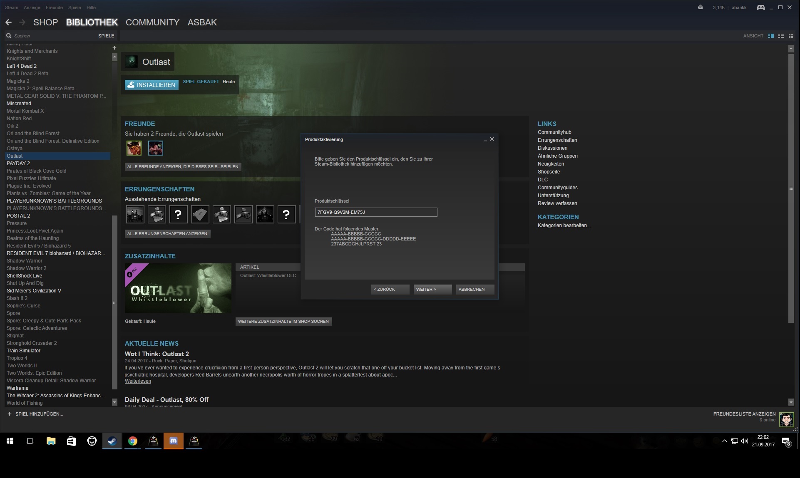
Task: Click the forward navigation arrow
Action: click(22, 22)
